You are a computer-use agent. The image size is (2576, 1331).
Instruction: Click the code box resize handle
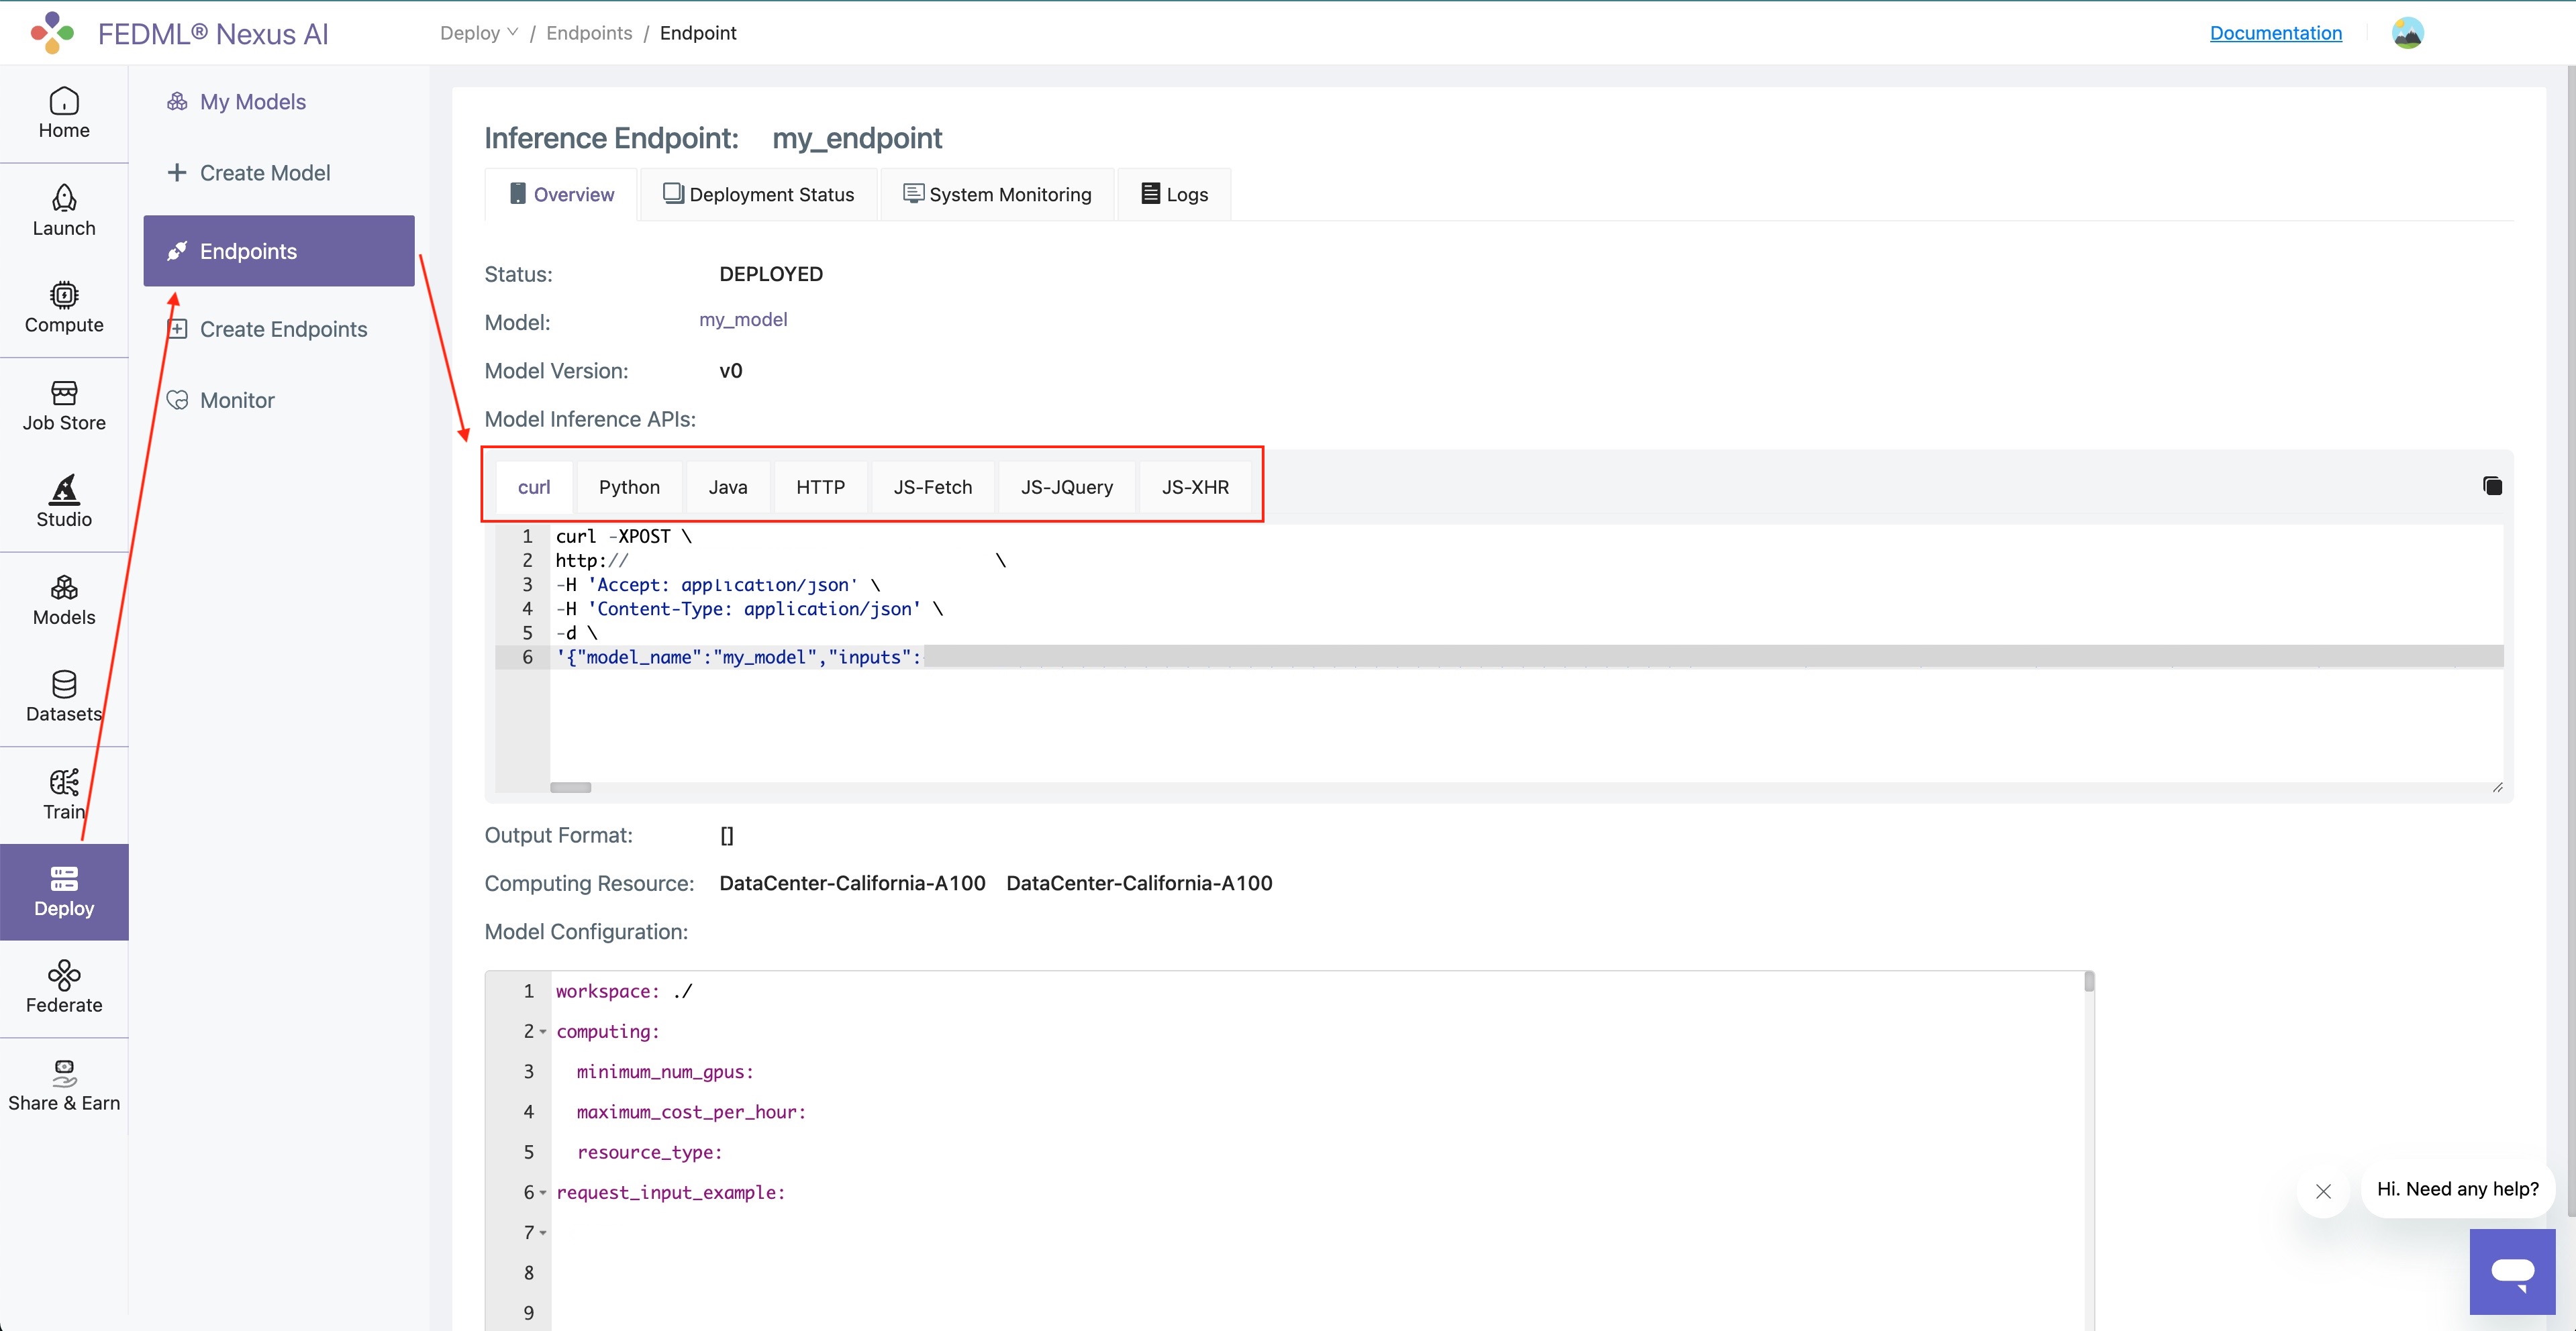click(x=2497, y=788)
